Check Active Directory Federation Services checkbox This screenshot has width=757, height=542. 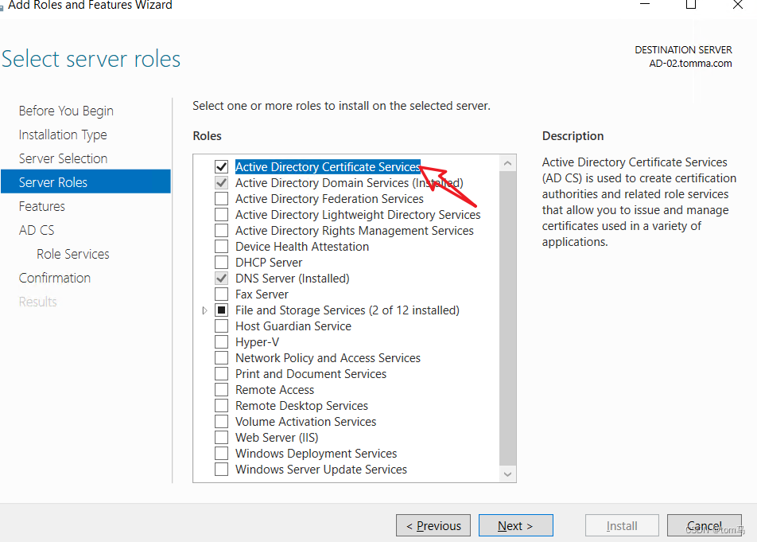222,198
